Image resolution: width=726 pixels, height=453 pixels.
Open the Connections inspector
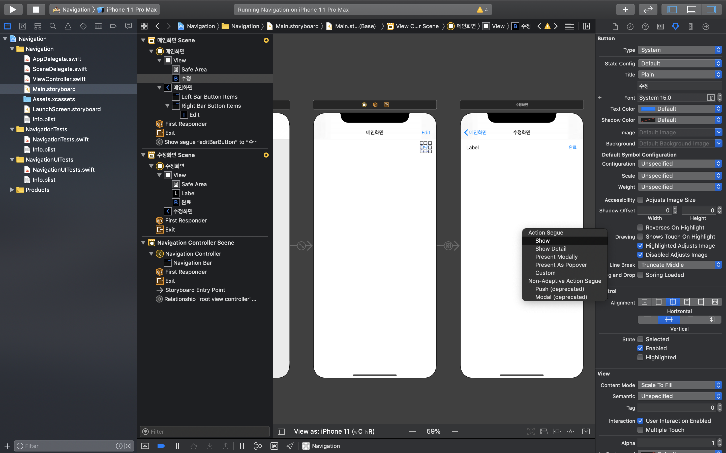(706, 27)
